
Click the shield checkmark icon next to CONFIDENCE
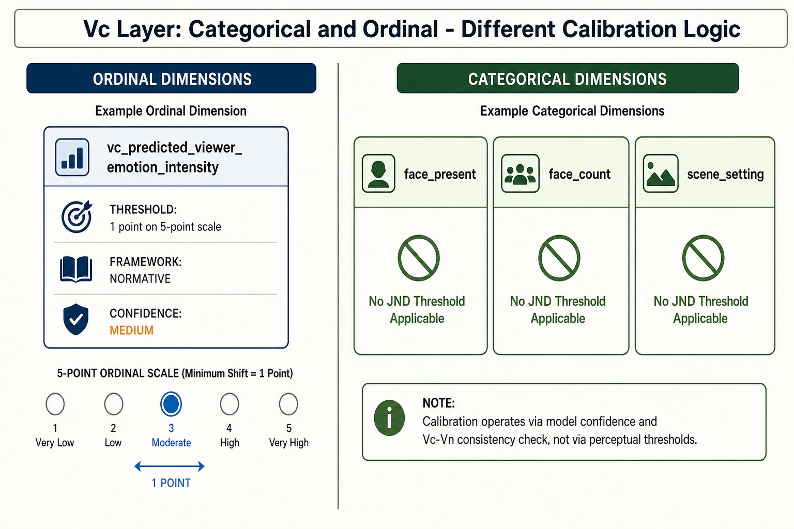76,320
